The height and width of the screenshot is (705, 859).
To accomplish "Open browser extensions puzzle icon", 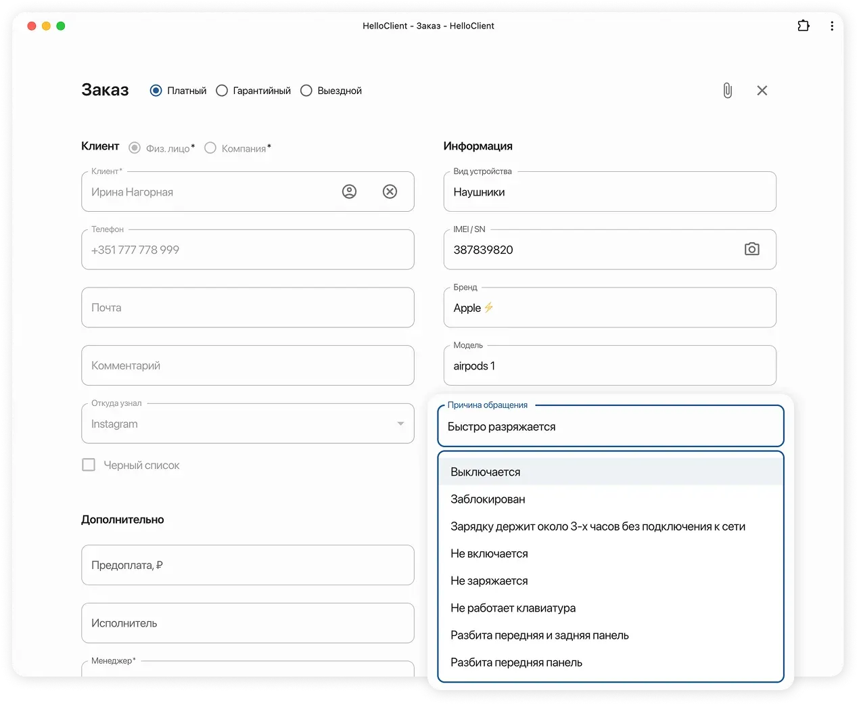I will [804, 26].
